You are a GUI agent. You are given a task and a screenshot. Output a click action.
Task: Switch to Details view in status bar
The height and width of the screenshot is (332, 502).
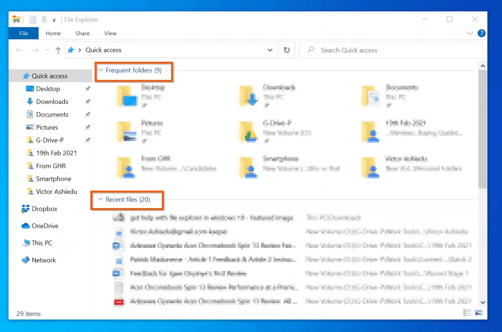click(467, 313)
